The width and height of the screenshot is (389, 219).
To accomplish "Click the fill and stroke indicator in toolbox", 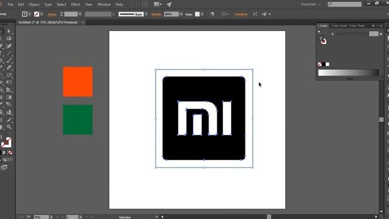I will [6, 142].
